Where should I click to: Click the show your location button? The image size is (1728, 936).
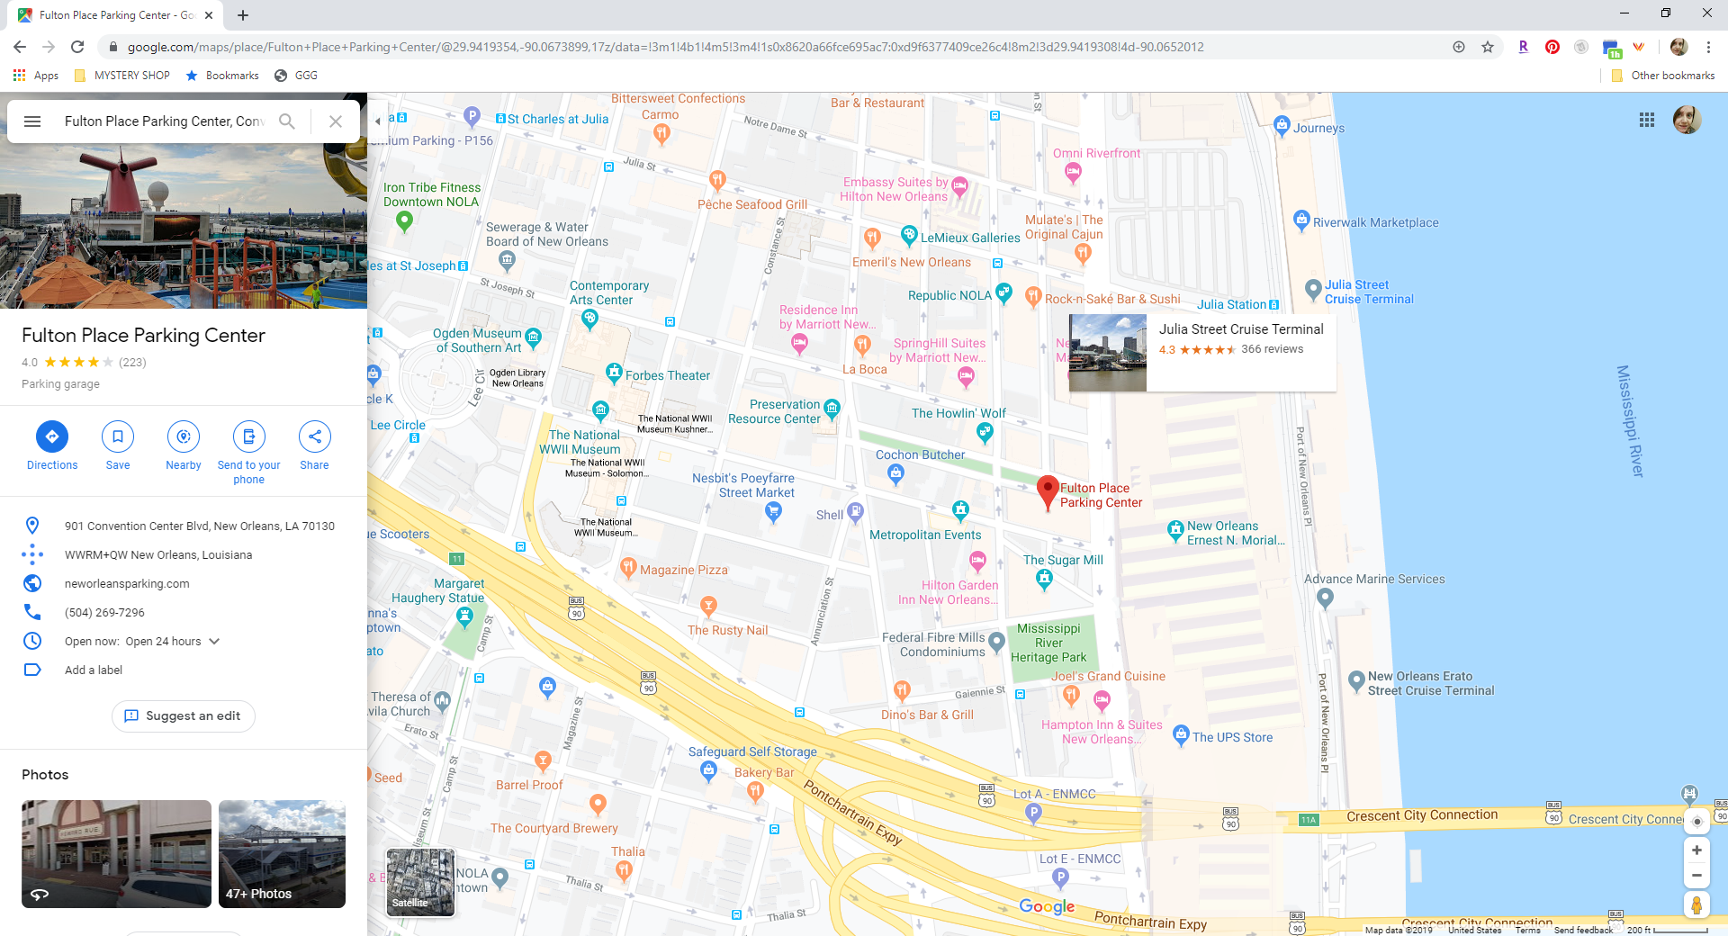click(1697, 822)
